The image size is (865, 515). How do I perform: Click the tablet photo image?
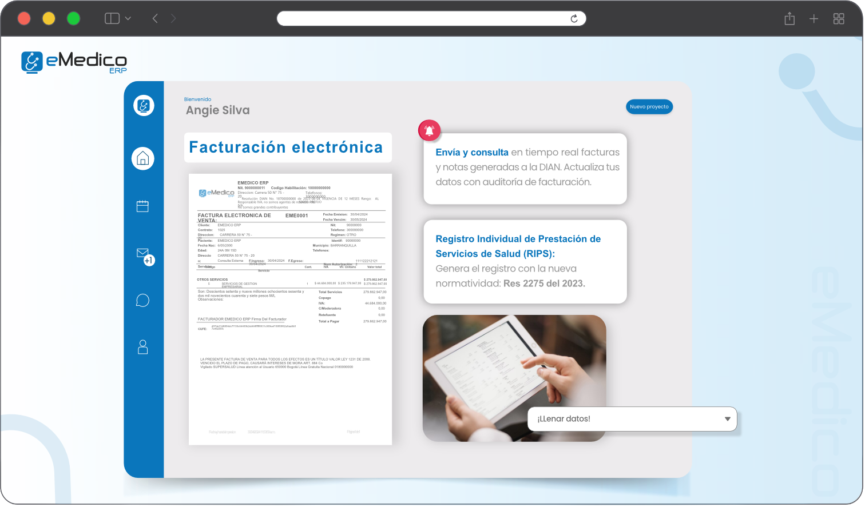[x=514, y=378]
